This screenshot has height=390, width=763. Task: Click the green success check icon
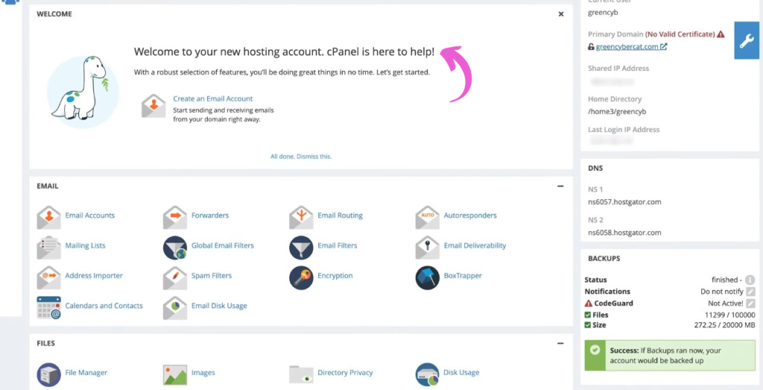(595, 350)
